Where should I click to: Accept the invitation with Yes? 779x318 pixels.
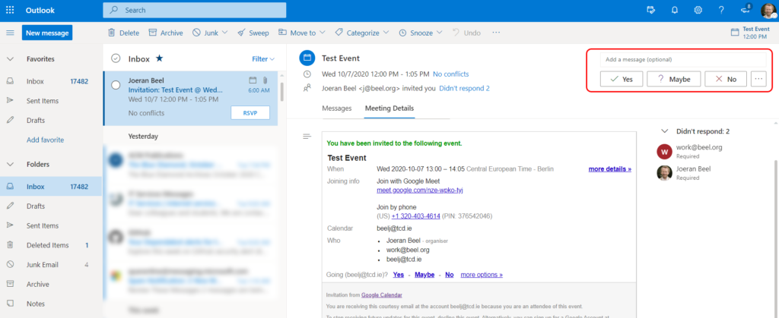(x=622, y=79)
